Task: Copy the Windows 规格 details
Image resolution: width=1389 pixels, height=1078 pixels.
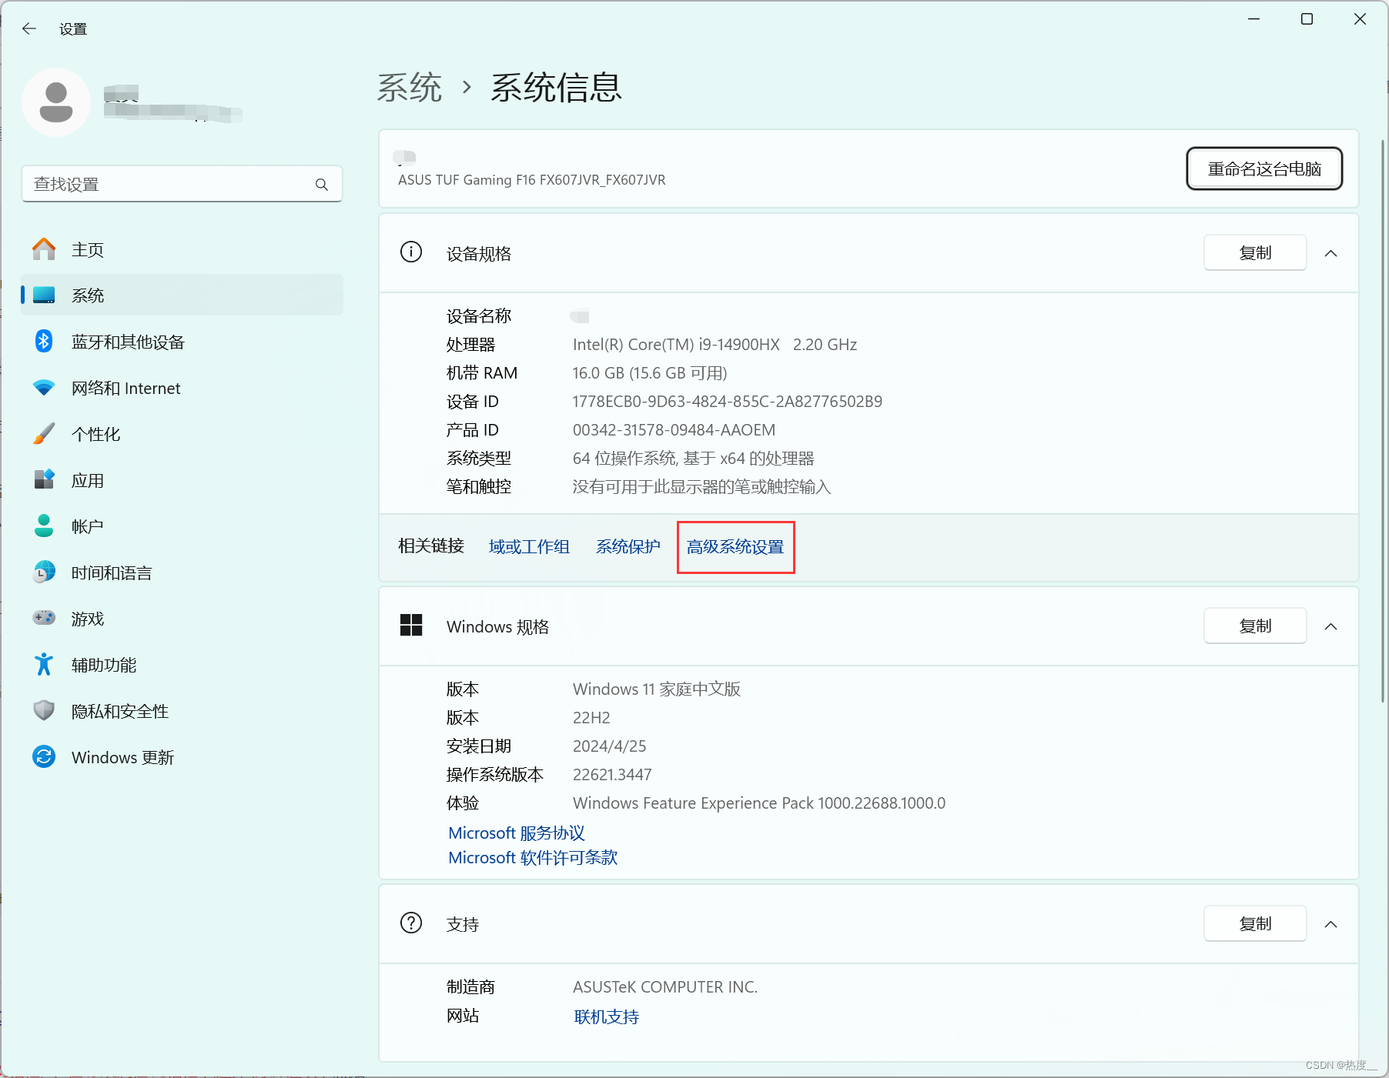Action: [x=1255, y=626]
